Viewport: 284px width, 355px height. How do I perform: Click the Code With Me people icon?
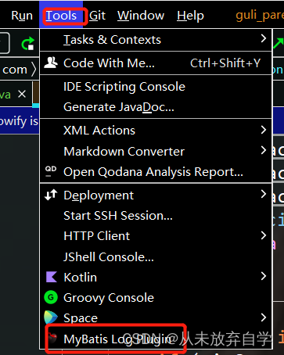(x=51, y=63)
